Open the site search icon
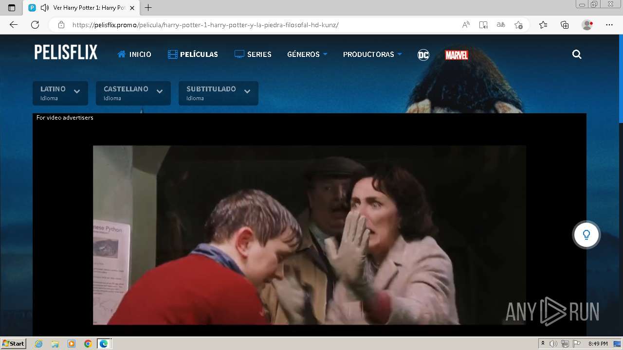Screen dimensions: 623x350 pos(577,54)
